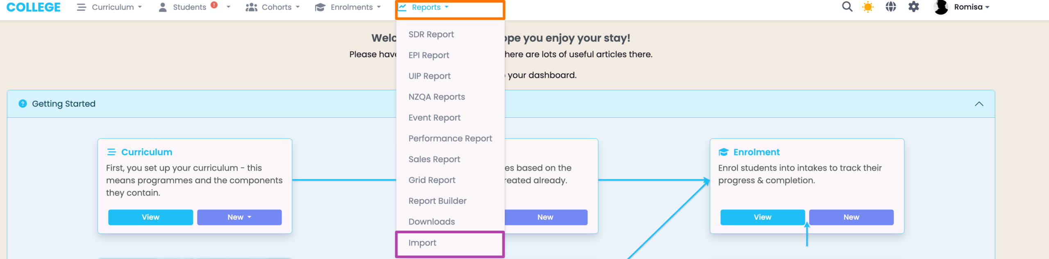Viewport: 1049px width, 259px height.
Task: Click View button in Curriculum card
Action: [x=150, y=217]
